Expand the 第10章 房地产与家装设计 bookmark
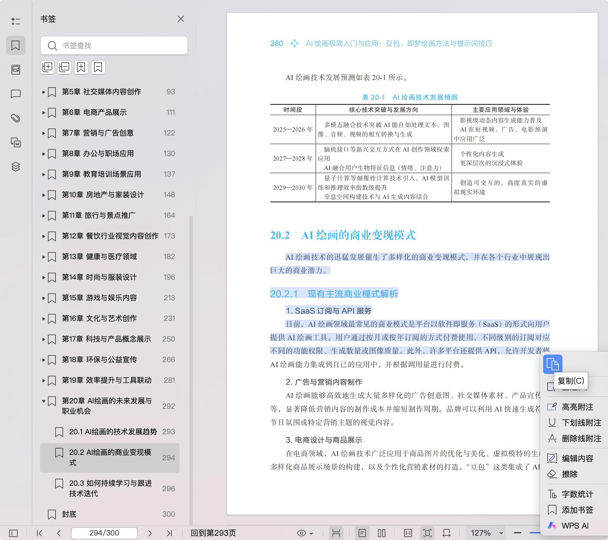Image resolution: width=608 pixels, height=540 pixels. tap(43, 195)
